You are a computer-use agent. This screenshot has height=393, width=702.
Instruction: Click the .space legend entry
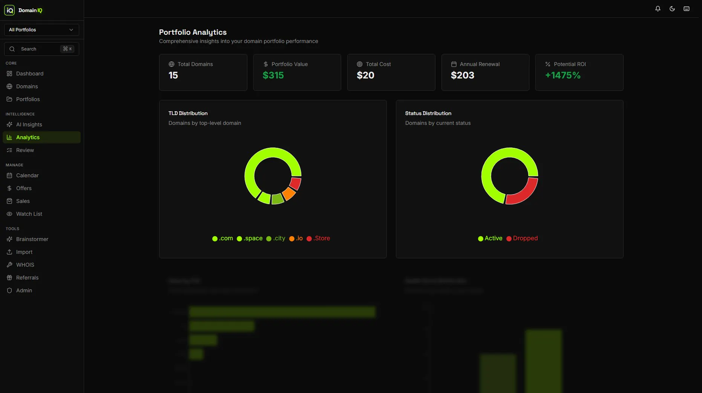click(250, 238)
